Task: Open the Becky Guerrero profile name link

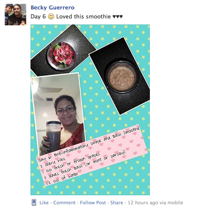Action: (52, 8)
